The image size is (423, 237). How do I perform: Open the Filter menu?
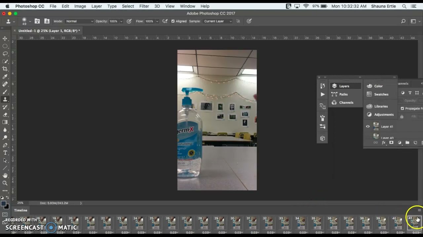coord(144,6)
